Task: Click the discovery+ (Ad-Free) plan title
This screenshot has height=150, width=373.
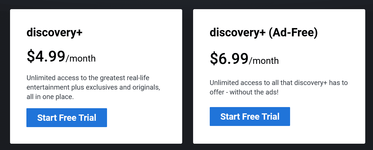Action: (x=263, y=33)
